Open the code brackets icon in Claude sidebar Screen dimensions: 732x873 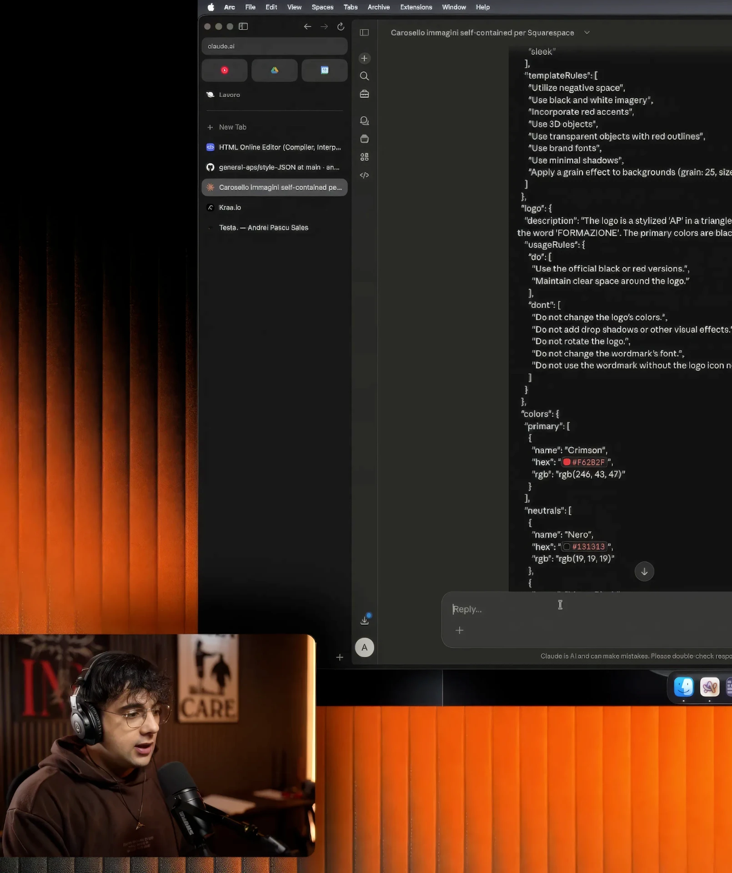(364, 175)
